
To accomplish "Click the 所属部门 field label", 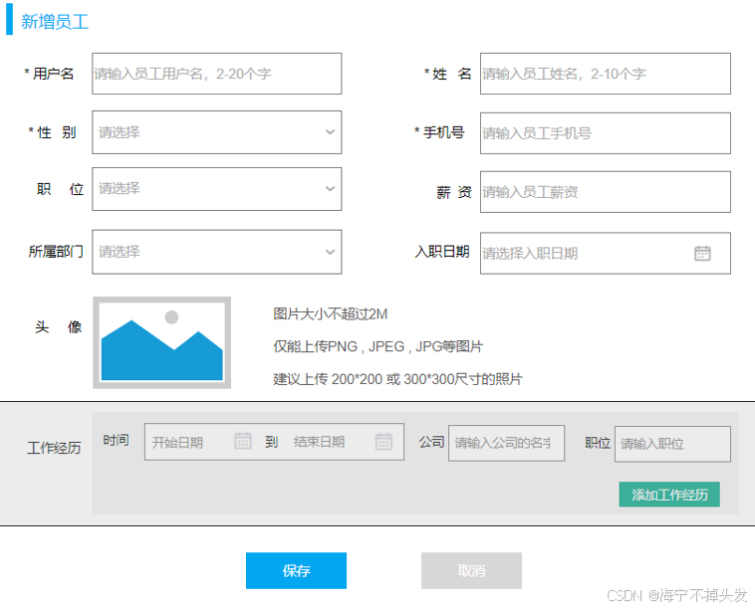I will [x=56, y=252].
